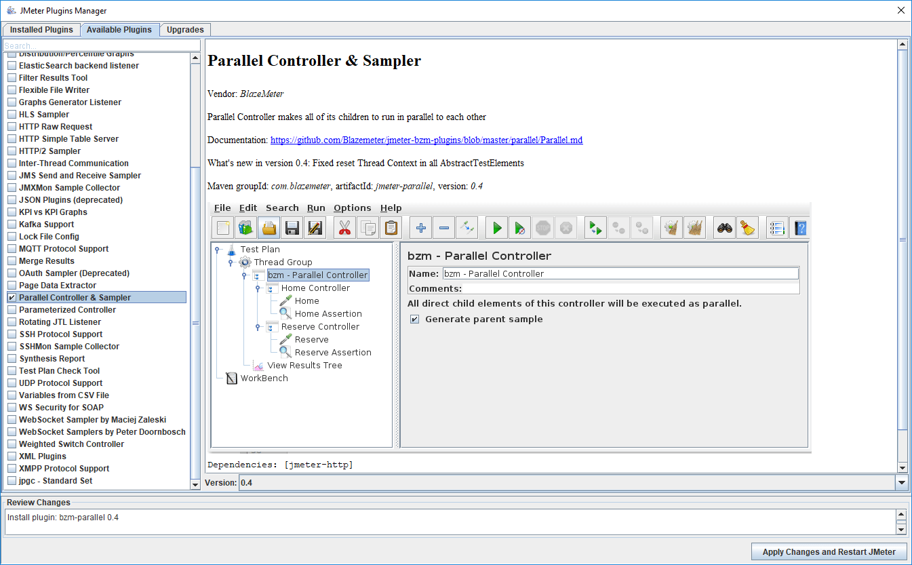This screenshot has height=565, width=912.
Task: Click Apply Changes and Restart JMeter
Action: point(828,551)
